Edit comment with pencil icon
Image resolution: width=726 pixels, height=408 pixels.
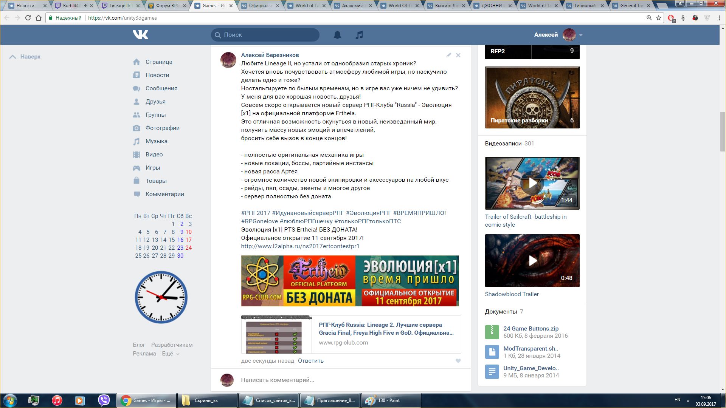[448, 55]
